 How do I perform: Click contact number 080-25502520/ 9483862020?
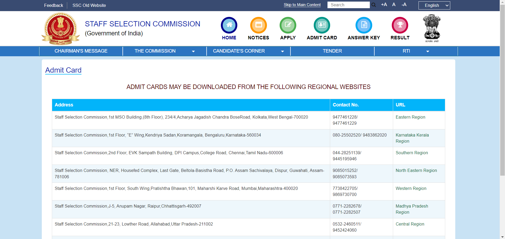coord(360,135)
